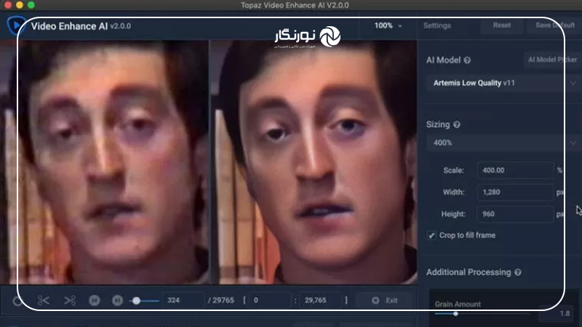This screenshot has height=327, width=582.
Task: Click the timeline position slider handle
Action: point(136,301)
